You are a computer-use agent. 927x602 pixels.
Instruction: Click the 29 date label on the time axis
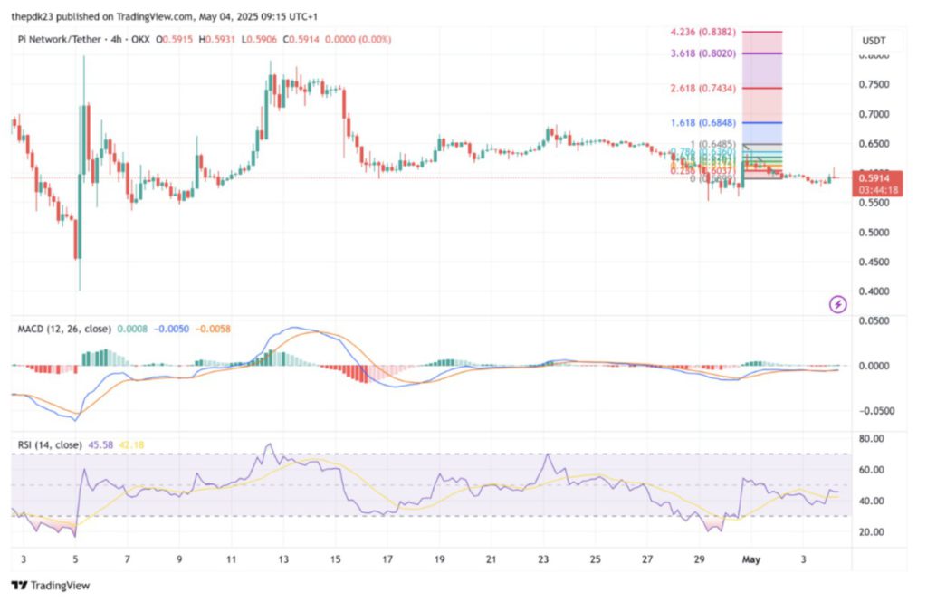point(700,559)
